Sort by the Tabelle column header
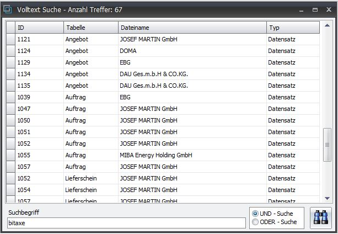This screenshot has width=338, height=234. pyautogui.click(x=90, y=28)
